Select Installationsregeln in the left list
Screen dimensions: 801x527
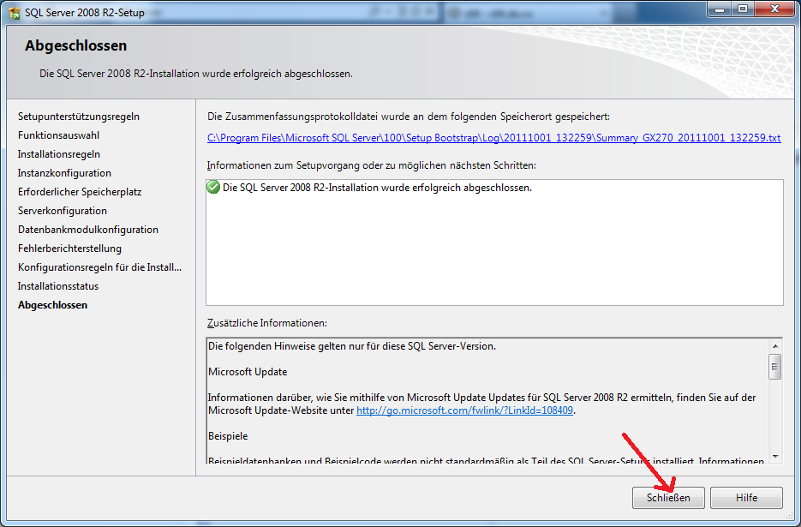[x=58, y=154]
